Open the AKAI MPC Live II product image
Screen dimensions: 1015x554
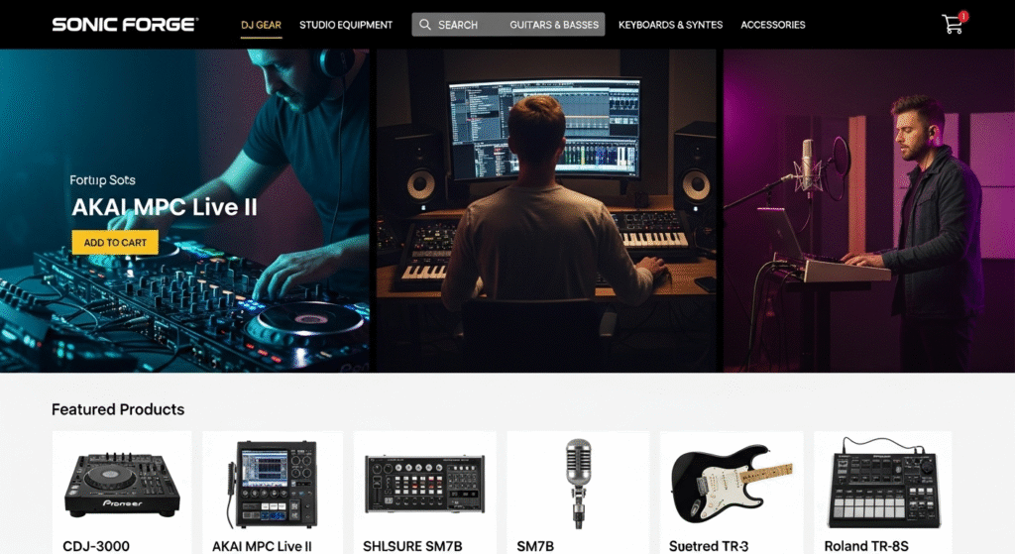(273, 484)
